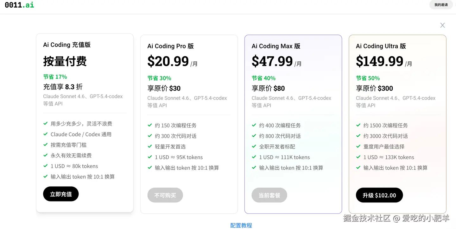This screenshot has height=229, width=456.
Task: Click checkmark beside 永久有效无需续费
Action: (46, 155)
